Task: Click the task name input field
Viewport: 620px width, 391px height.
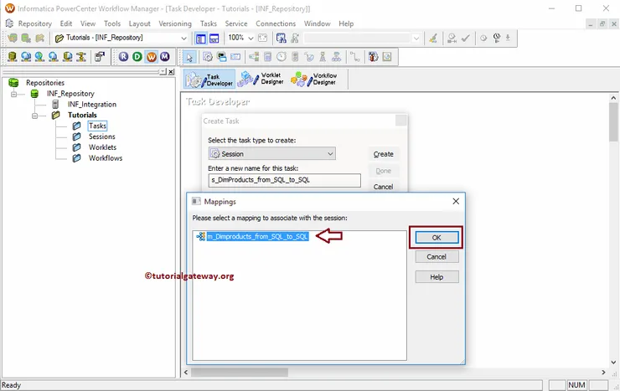Action: [284, 180]
